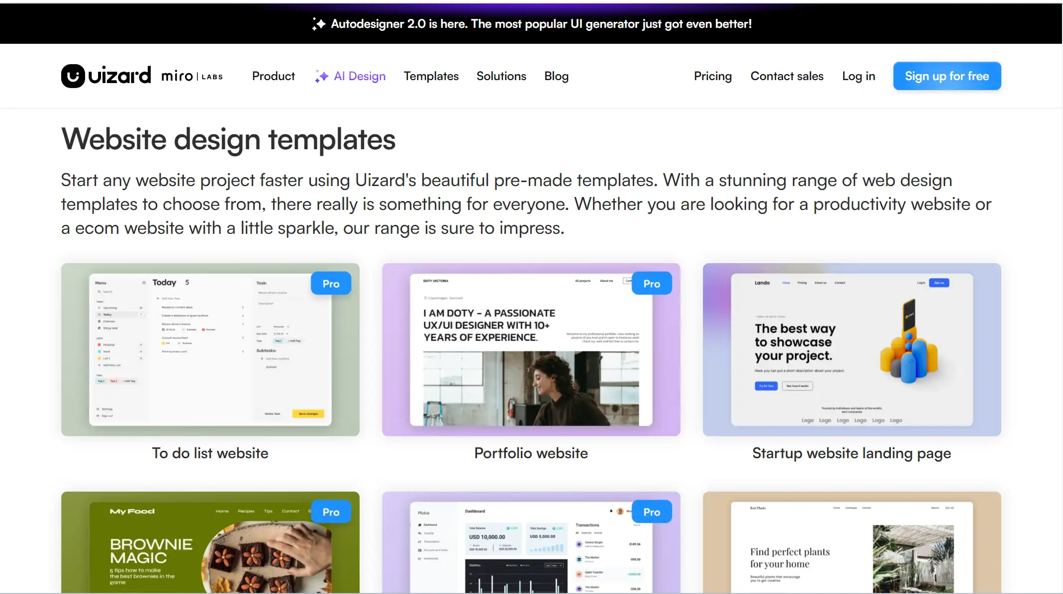Click the Pro badge on the To do list template

pyautogui.click(x=330, y=283)
